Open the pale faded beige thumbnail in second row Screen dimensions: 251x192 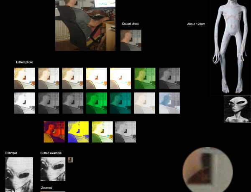point(145,103)
